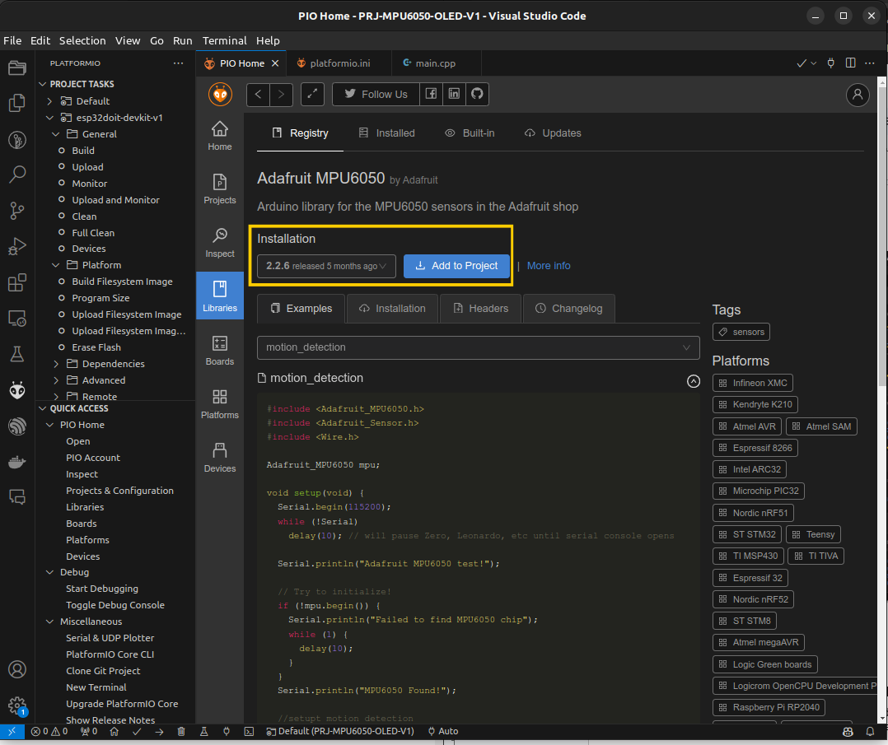Open the More info link
The height and width of the screenshot is (745, 888).
point(549,266)
